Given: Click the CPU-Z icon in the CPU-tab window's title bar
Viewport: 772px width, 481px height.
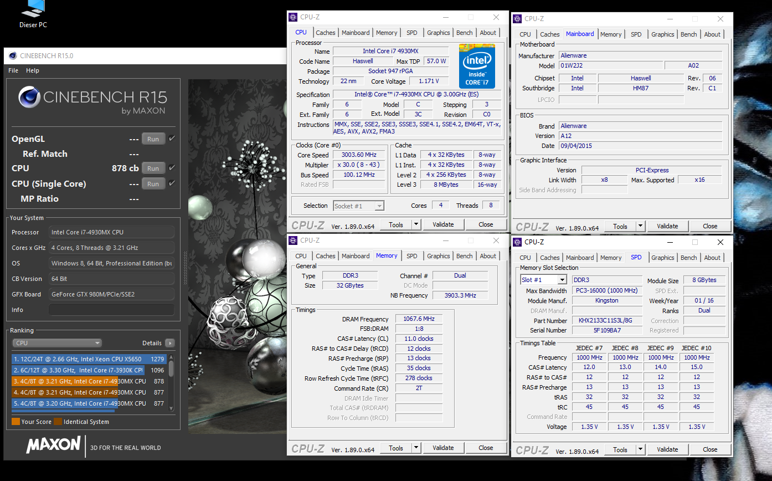Looking at the screenshot, I should (294, 17).
